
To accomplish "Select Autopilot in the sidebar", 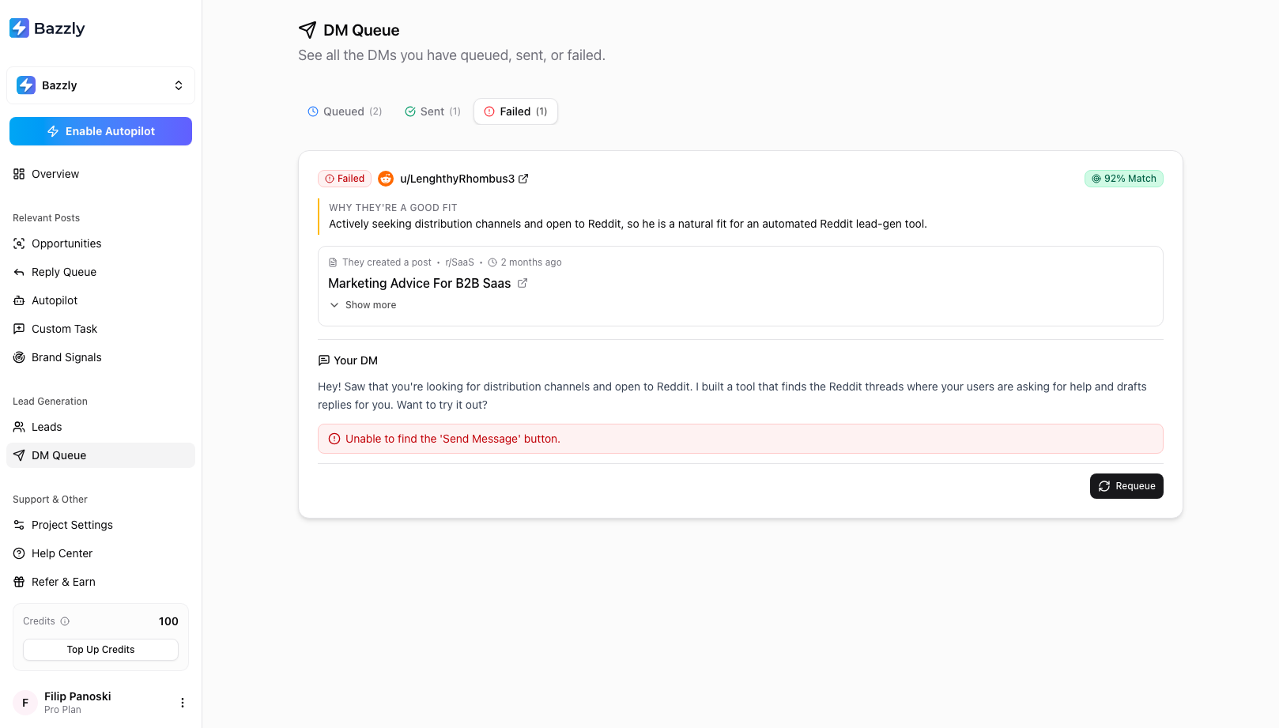I will (100, 300).
